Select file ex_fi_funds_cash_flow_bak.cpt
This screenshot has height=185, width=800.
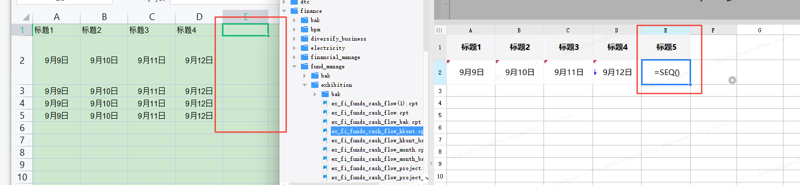(376, 122)
